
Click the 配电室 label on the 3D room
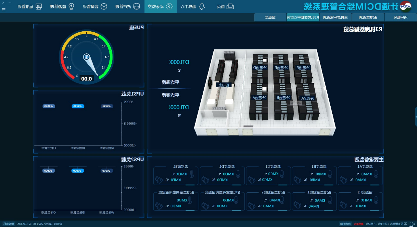coord(224,85)
